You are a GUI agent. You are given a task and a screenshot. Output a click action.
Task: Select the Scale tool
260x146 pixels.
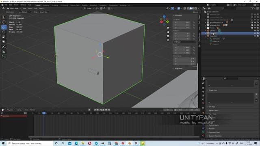pyautogui.click(x=4, y=37)
